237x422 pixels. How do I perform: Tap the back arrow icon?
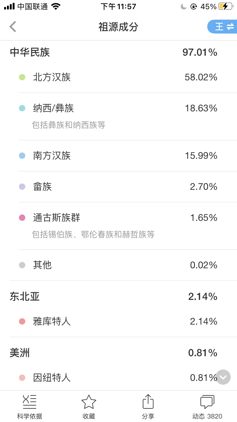coord(13,27)
